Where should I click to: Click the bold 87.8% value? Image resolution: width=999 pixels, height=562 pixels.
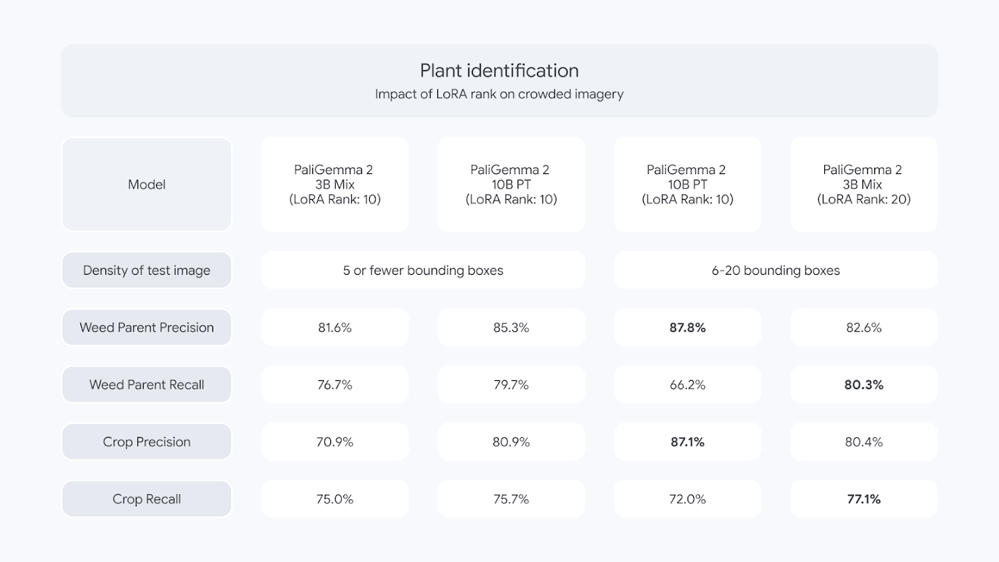pyautogui.click(x=688, y=327)
